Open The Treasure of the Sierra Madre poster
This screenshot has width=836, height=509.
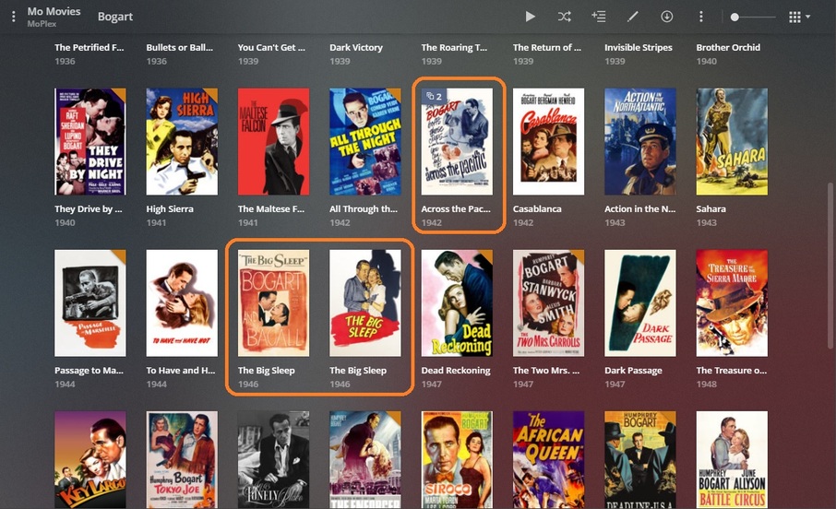(732, 303)
